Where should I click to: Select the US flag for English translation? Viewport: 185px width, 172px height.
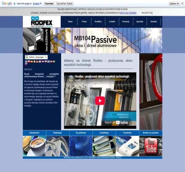(x=26, y=61)
